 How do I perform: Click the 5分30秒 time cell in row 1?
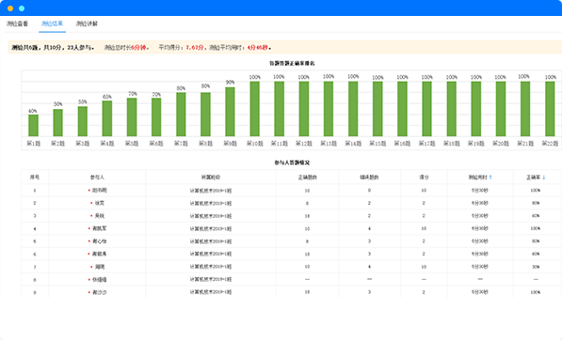point(480,191)
